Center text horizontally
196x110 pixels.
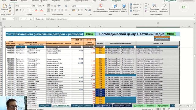[52, 10]
